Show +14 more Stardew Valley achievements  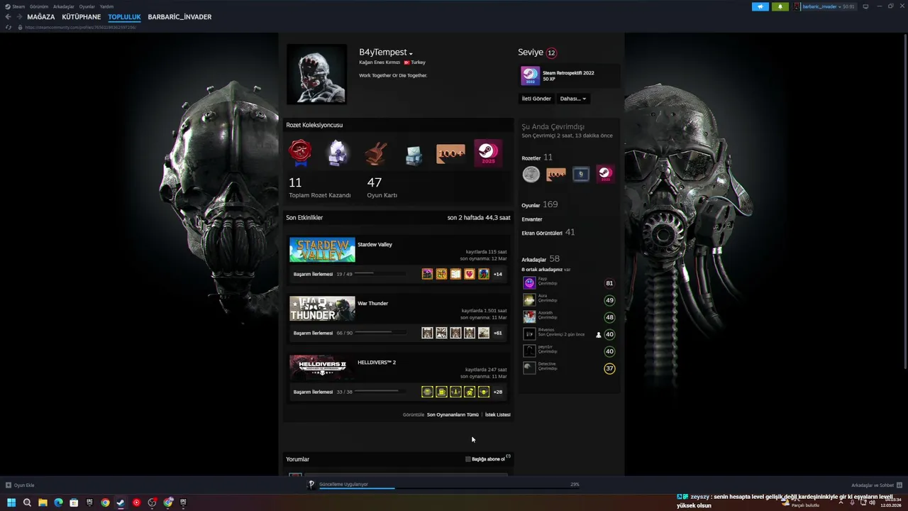497,274
